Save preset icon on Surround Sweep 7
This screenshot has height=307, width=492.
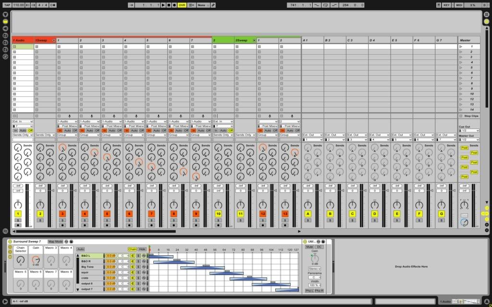(x=71, y=242)
